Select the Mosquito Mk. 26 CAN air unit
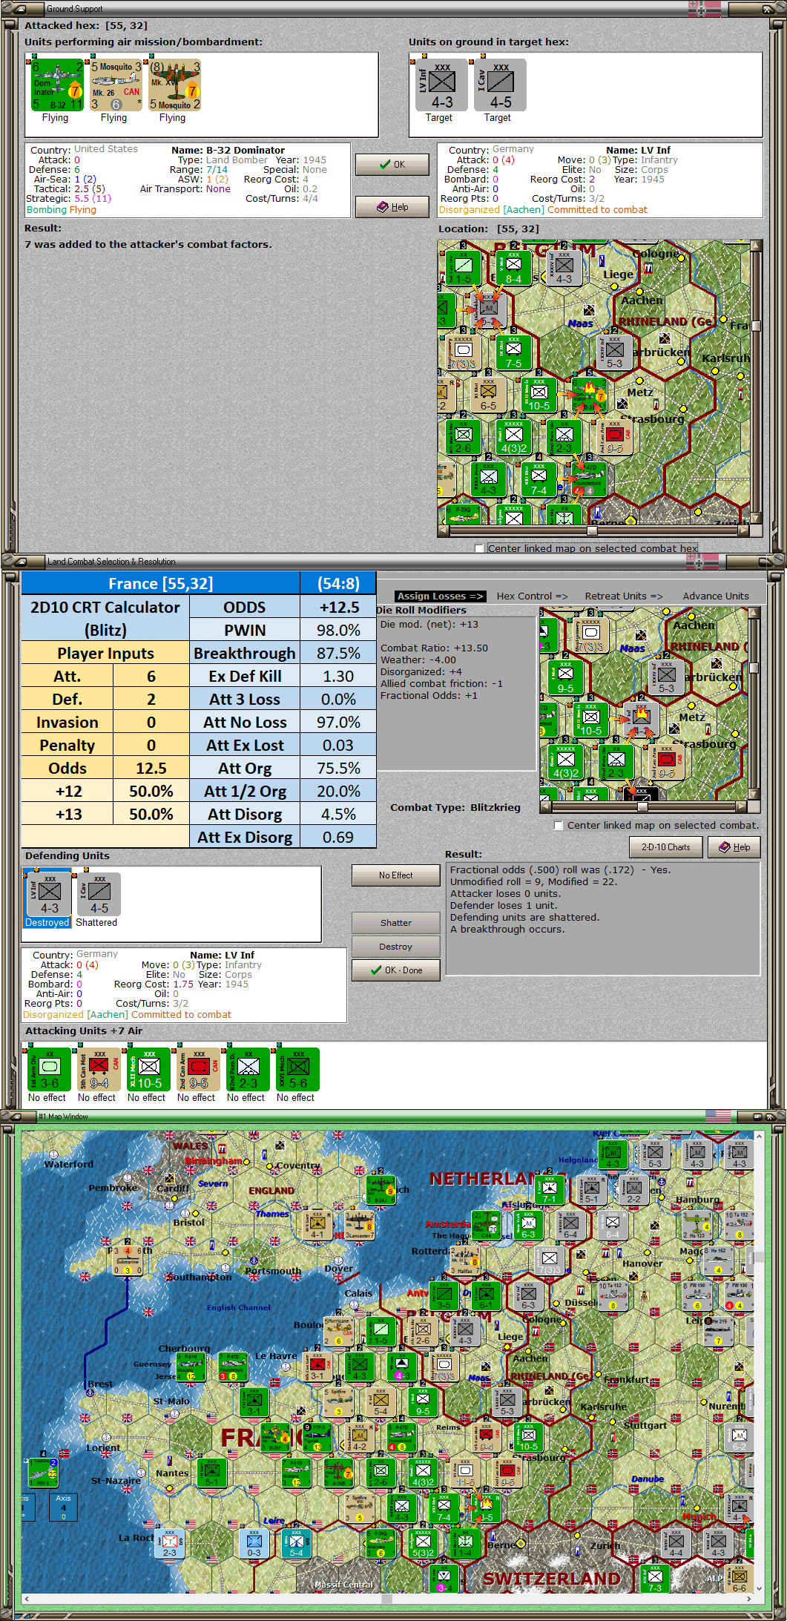Image resolution: width=787 pixels, height=1621 pixels. pyautogui.click(x=116, y=85)
